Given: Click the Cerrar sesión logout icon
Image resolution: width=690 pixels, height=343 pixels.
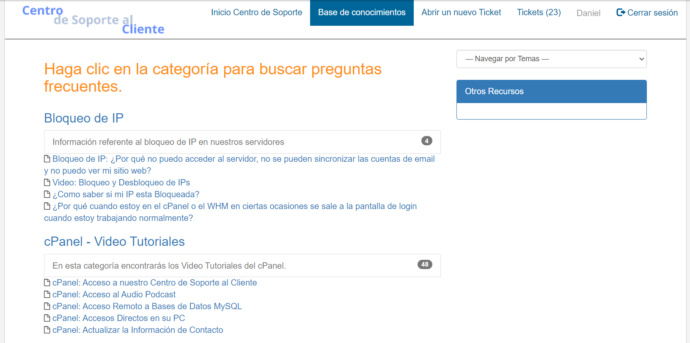Looking at the screenshot, I should point(621,13).
